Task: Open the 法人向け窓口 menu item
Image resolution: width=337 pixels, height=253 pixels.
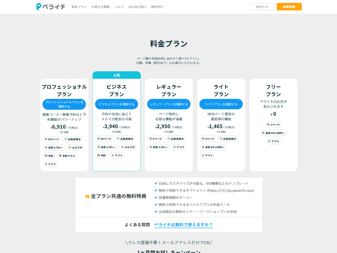Action: [137, 7]
